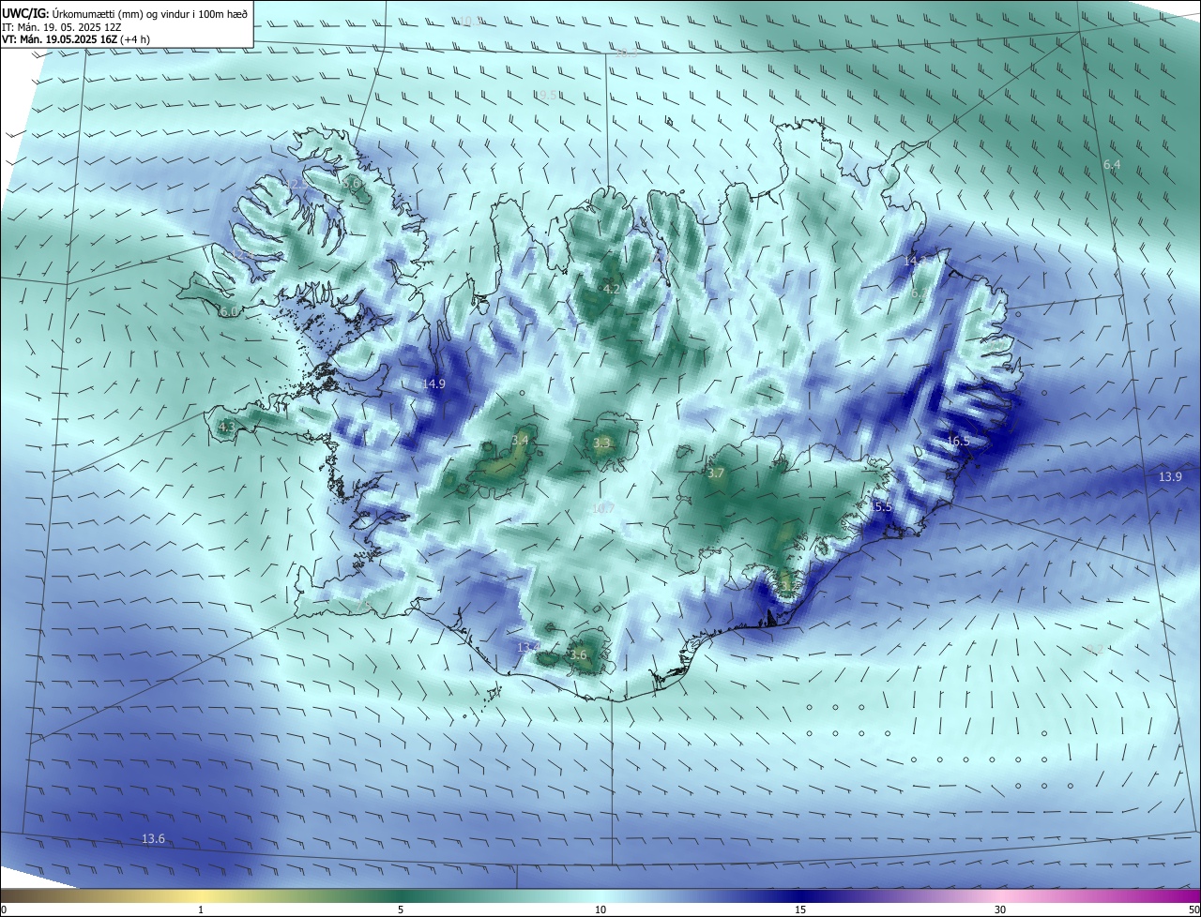This screenshot has width=1201, height=917.
Task: Click the 3.7 value label
Action: pos(716,474)
